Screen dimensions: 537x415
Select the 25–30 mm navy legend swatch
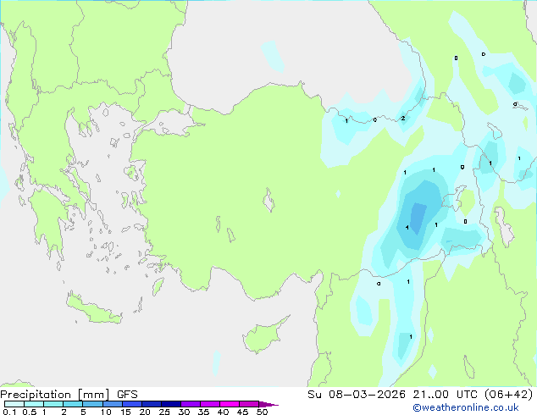[170, 404]
